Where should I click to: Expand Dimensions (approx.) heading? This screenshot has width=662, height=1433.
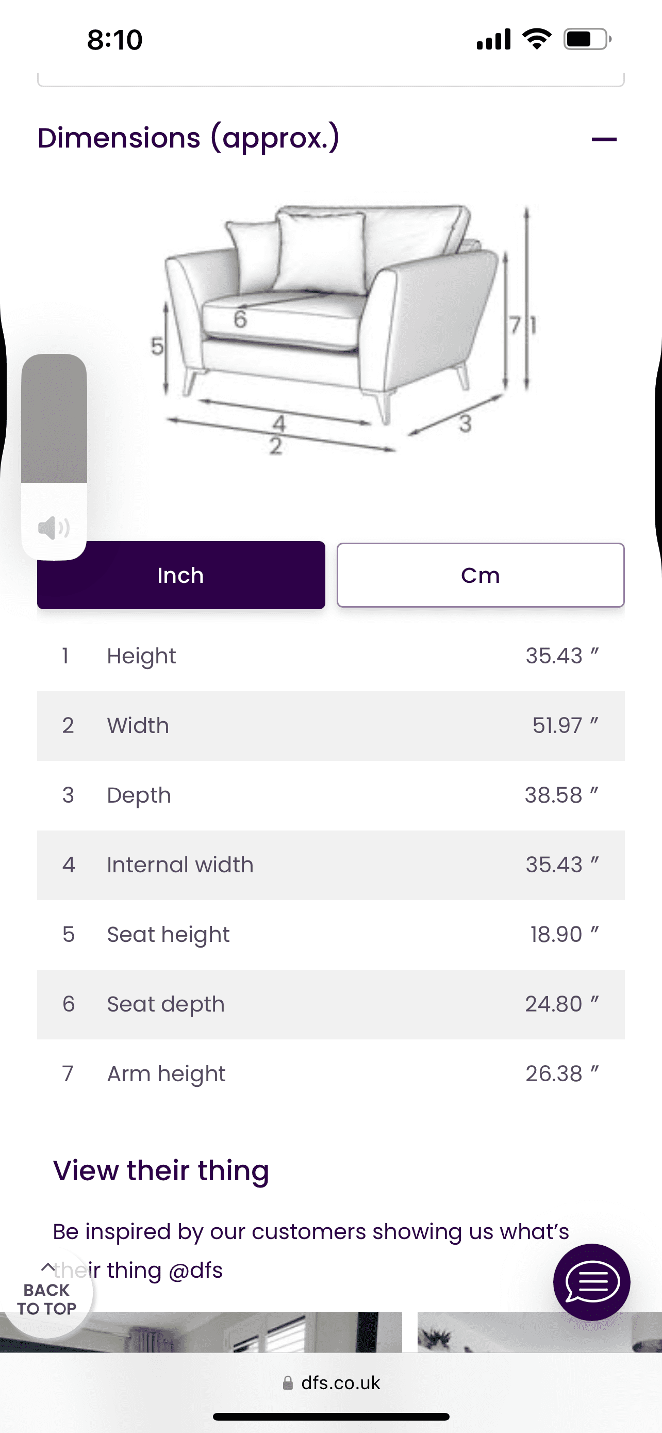click(188, 138)
